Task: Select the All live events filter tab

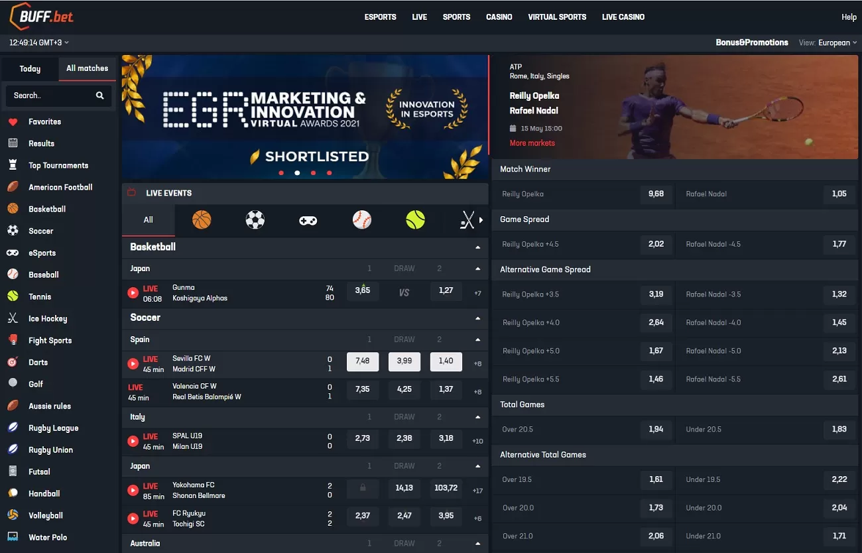Action: click(149, 220)
